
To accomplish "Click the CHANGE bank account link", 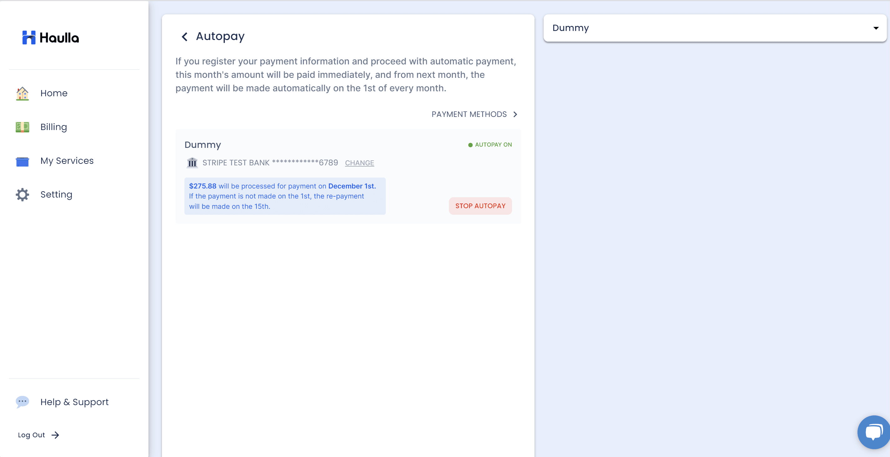I will click(359, 163).
